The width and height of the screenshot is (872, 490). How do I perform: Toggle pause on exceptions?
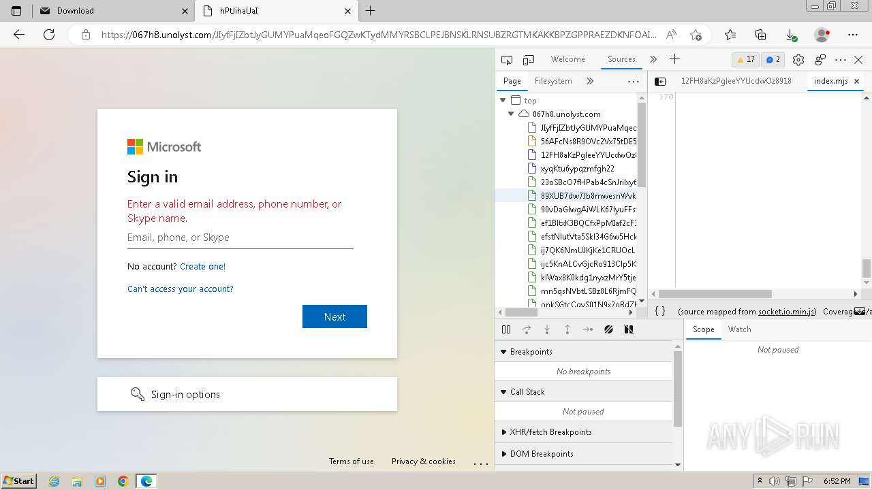pyautogui.click(x=629, y=329)
